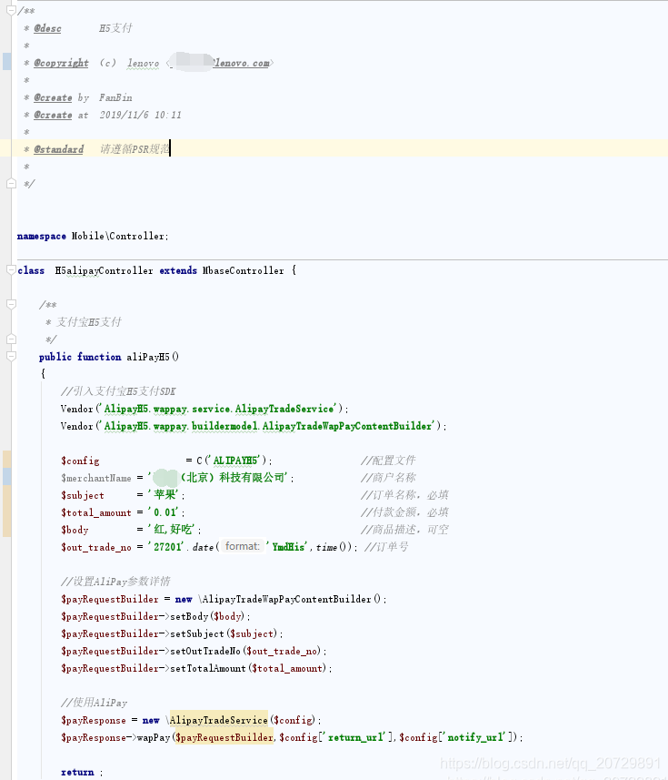668x780 pixels.
Task: Click fold end marker of 支付宝H5支付 docblock
Action: 11,339
